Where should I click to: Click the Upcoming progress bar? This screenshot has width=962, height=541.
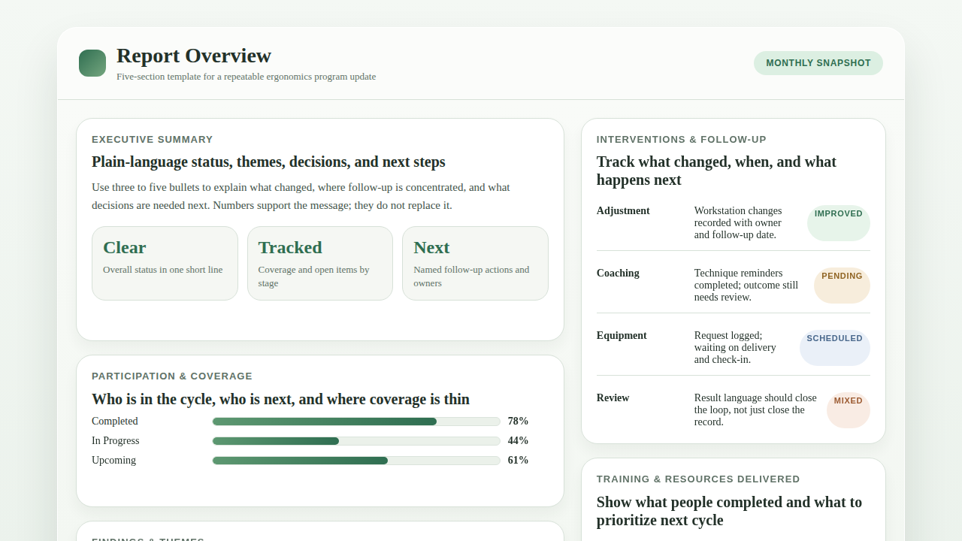[356, 461]
